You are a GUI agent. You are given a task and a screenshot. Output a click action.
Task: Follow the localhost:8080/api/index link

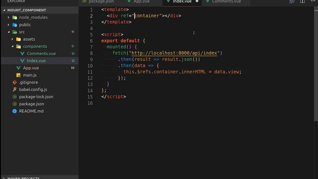(x=174, y=53)
